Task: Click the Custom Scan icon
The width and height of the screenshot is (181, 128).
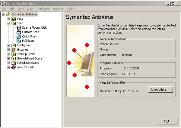Action: 19,32
